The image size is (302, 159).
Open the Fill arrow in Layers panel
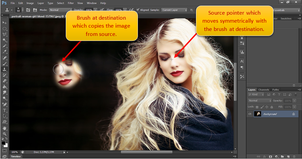294,107
